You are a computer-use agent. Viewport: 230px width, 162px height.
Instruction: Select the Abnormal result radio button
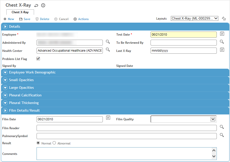coord(54,143)
